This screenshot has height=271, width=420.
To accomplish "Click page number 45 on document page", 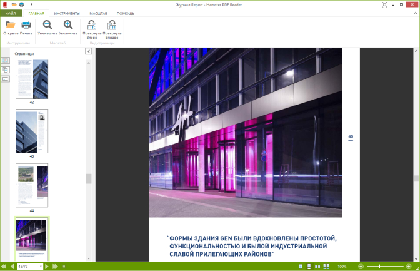I will [351, 136].
